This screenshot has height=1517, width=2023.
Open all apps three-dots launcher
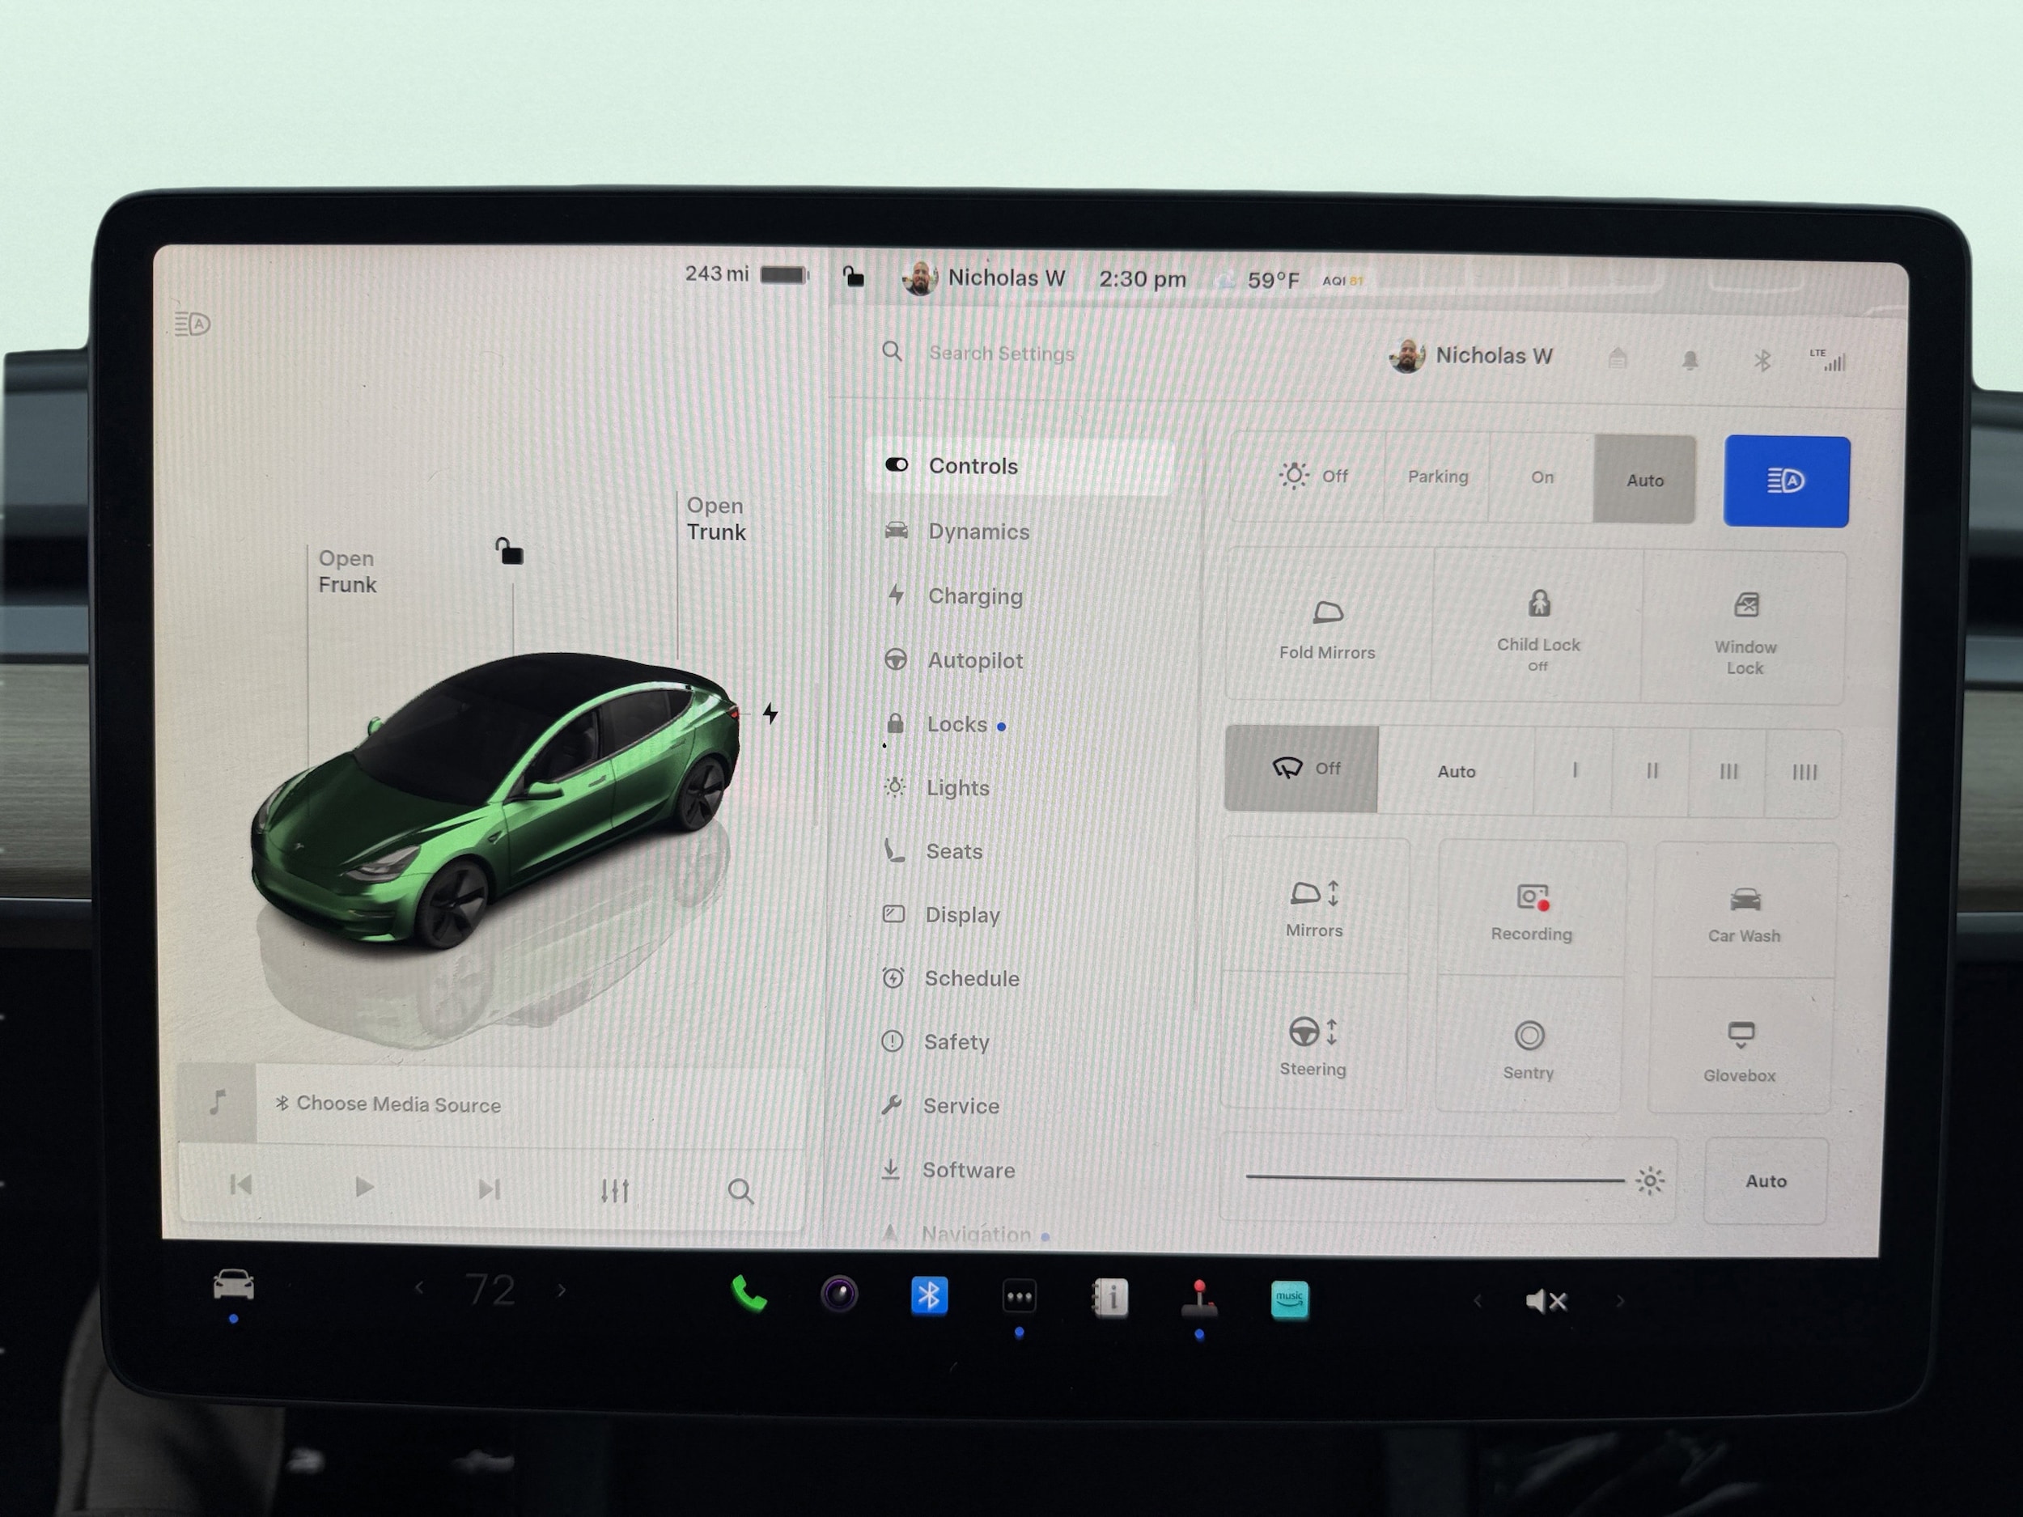1019,1297
